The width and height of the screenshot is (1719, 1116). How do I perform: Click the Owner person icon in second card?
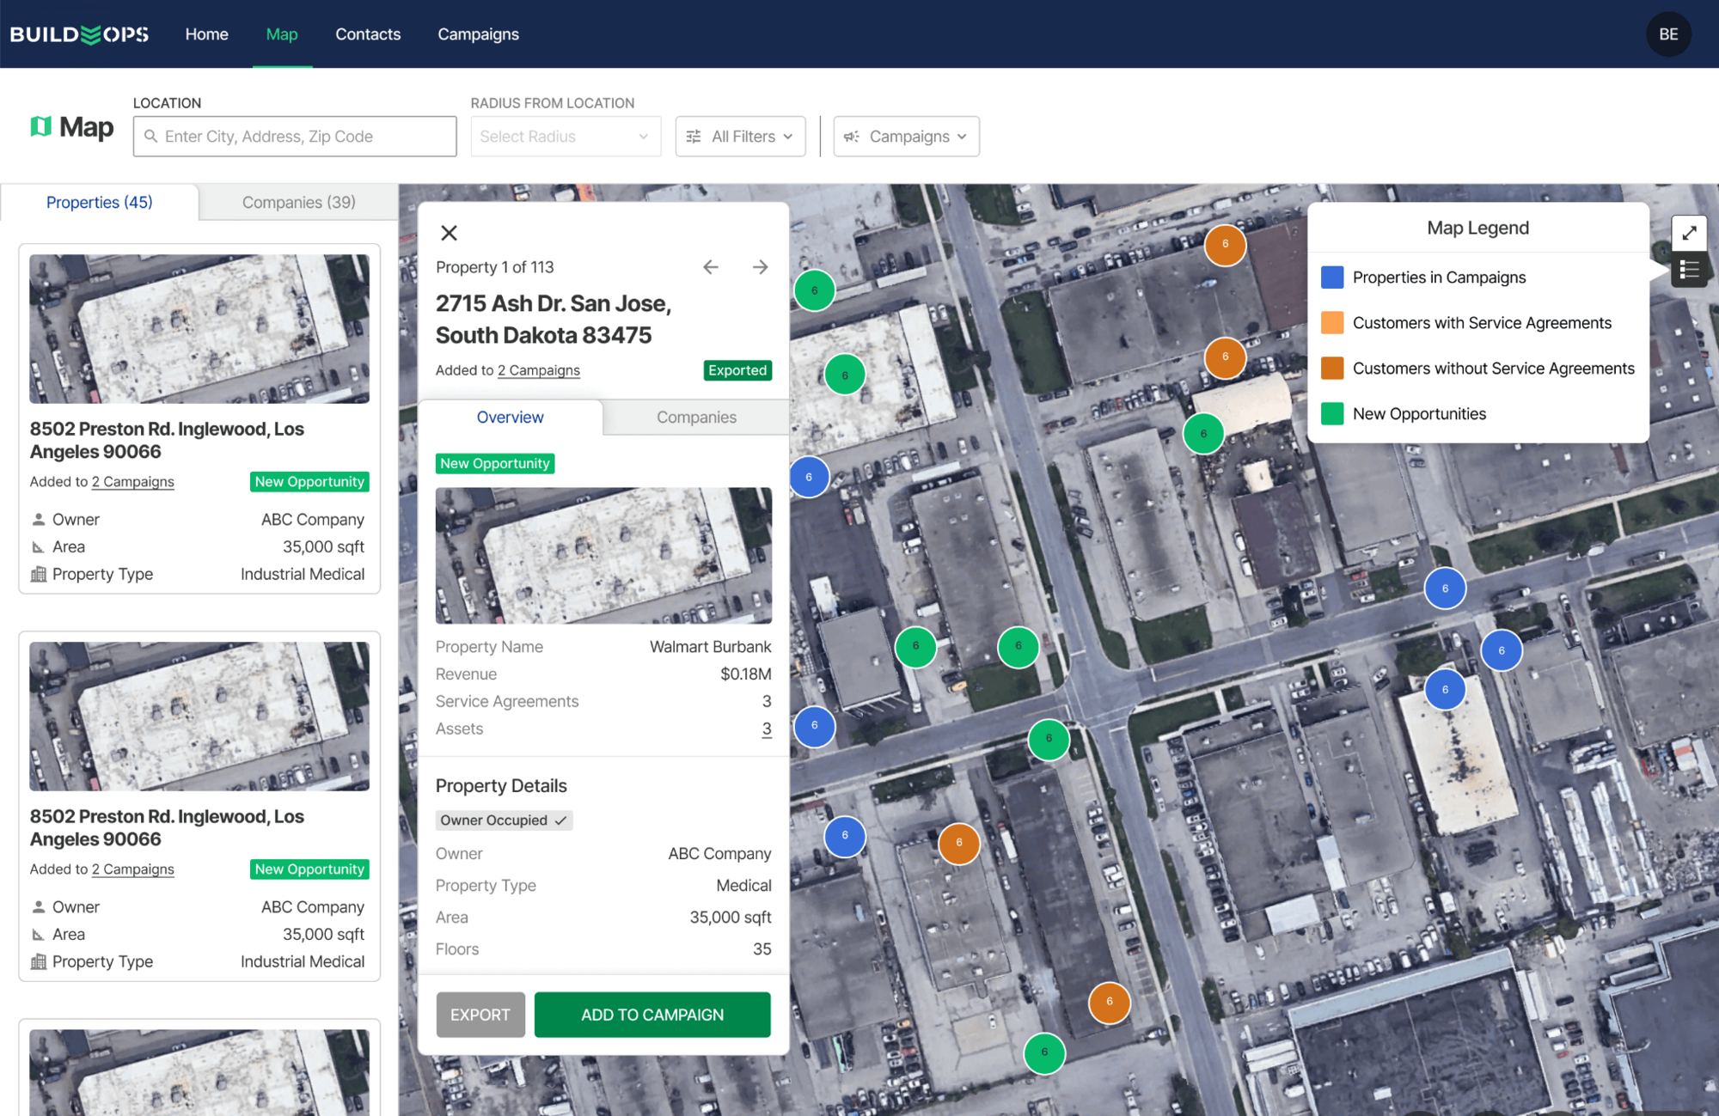(x=39, y=907)
